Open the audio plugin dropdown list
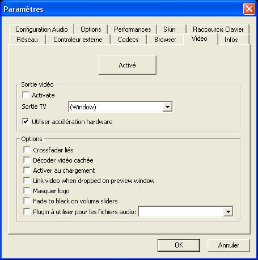258x260 pixels. click(228, 212)
